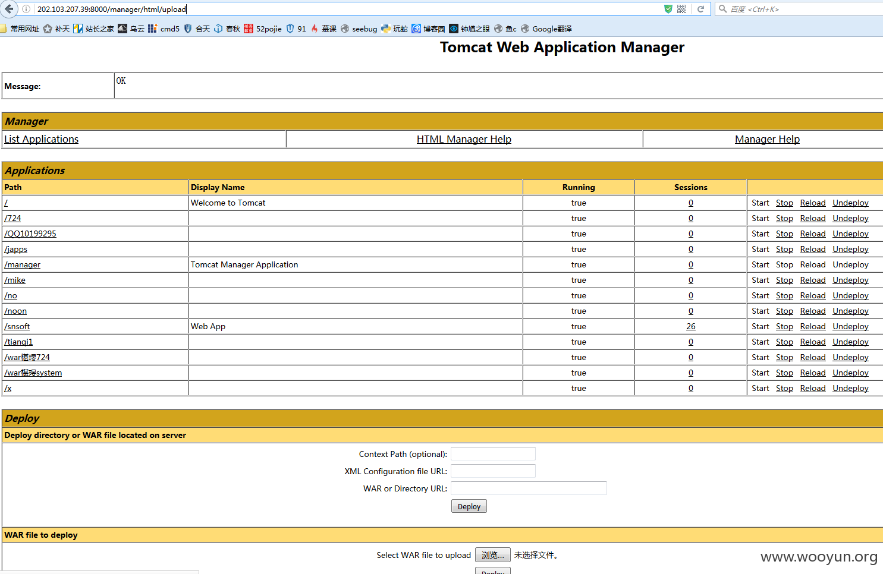883x574 pixels.
Task: Stop the /724 application
Action: pos(784,218)
